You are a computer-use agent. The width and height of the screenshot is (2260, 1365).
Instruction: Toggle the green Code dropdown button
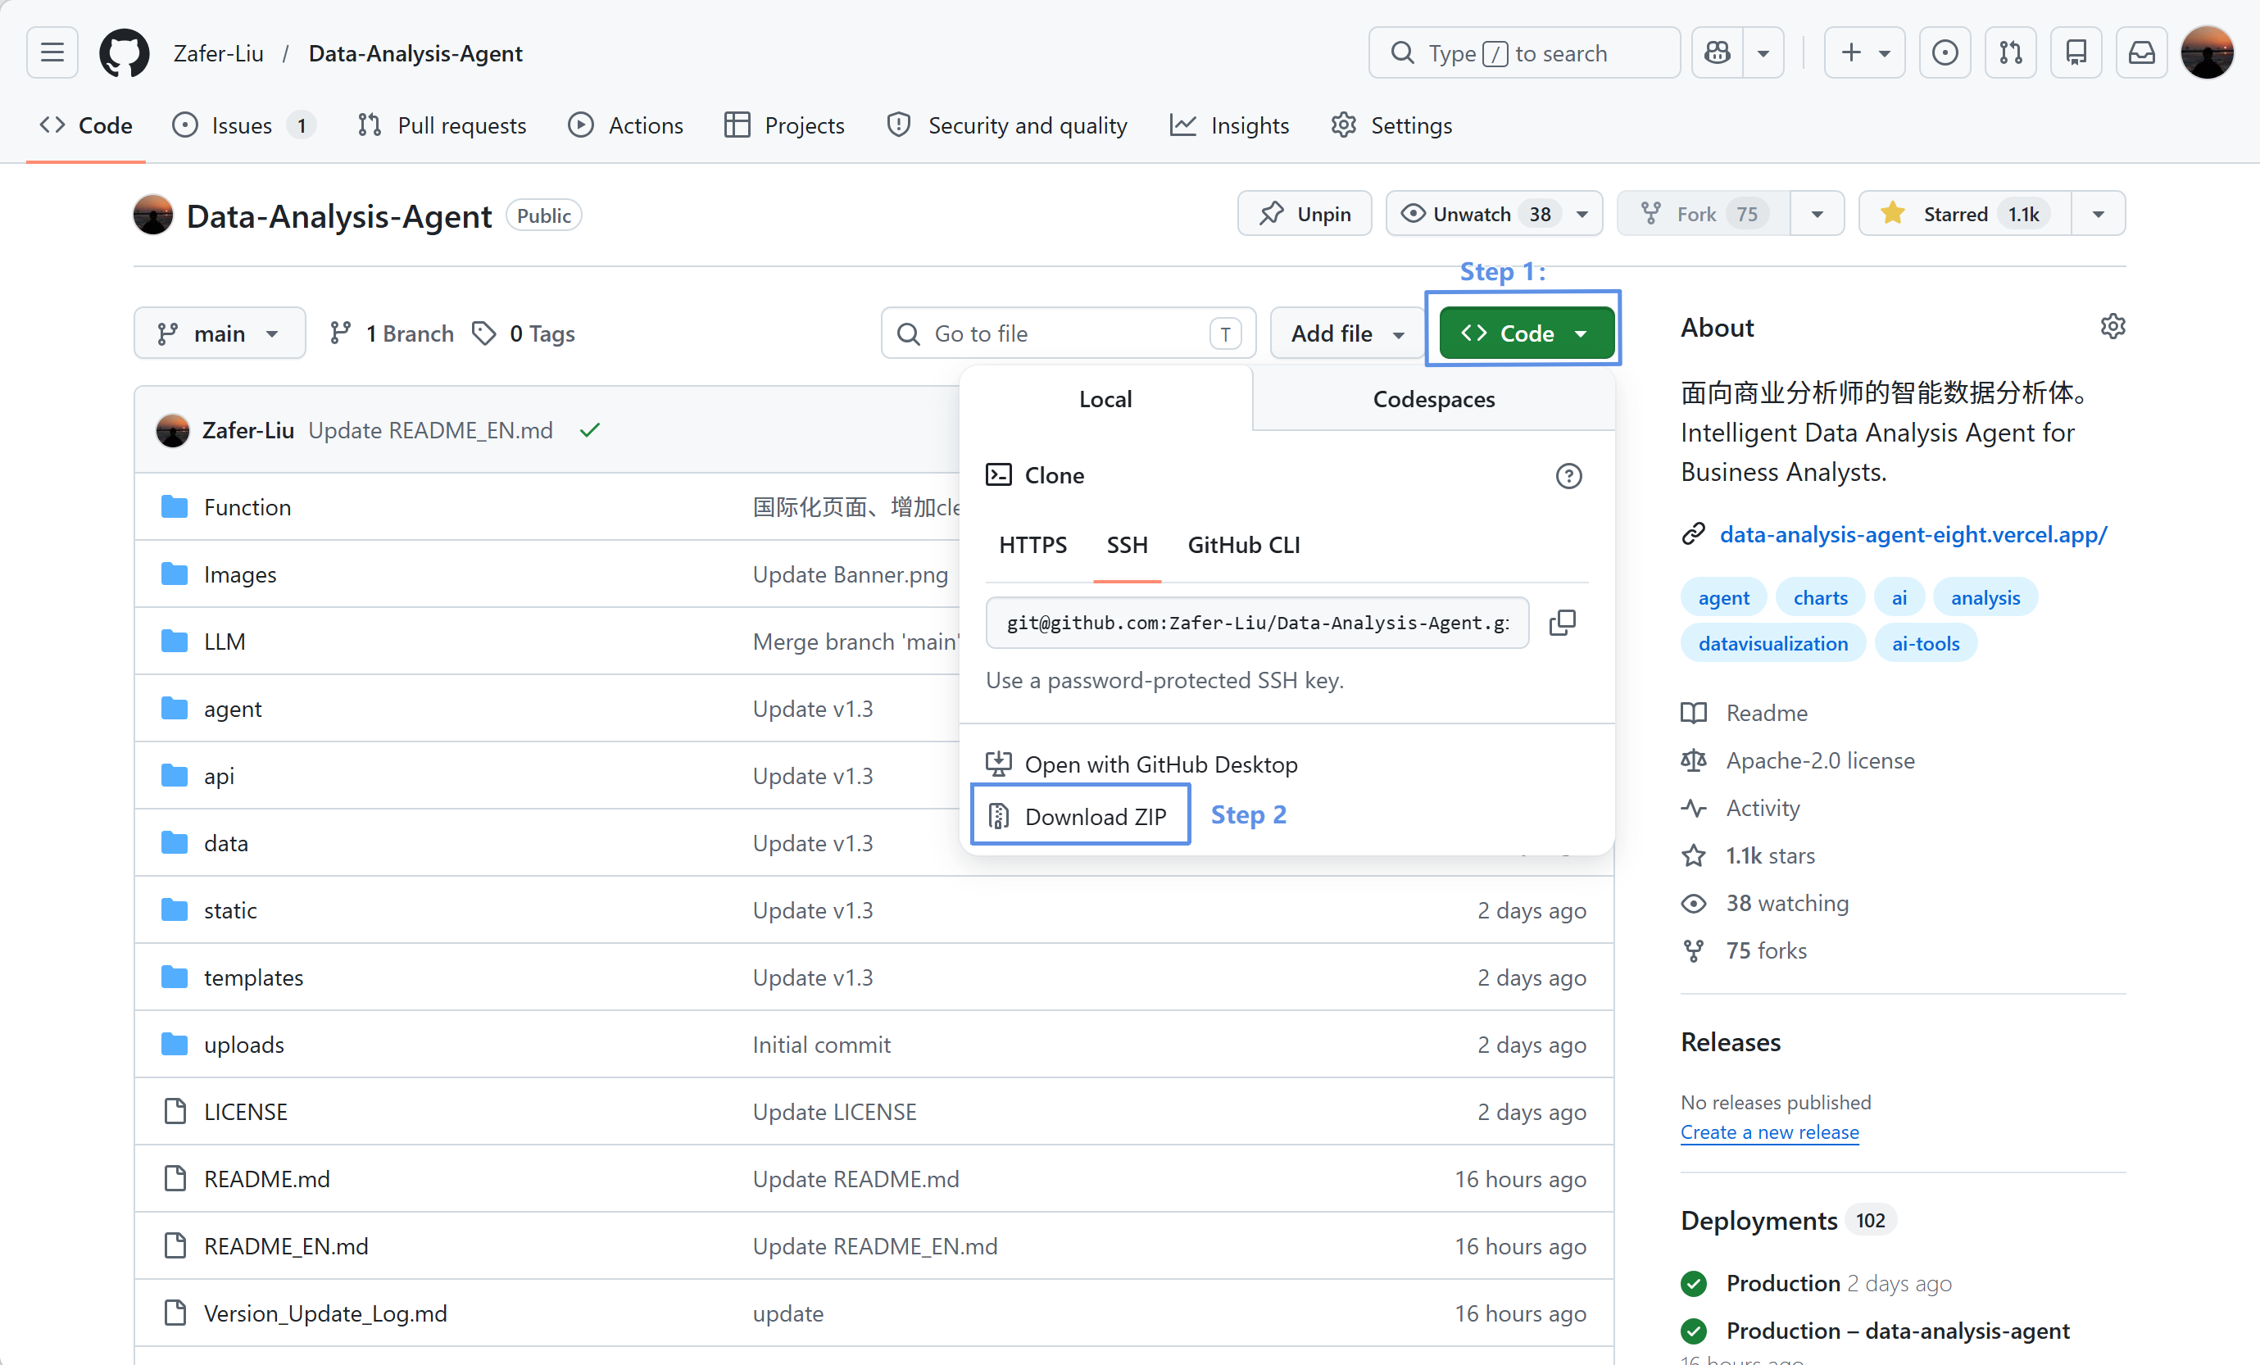[1527, 333]
